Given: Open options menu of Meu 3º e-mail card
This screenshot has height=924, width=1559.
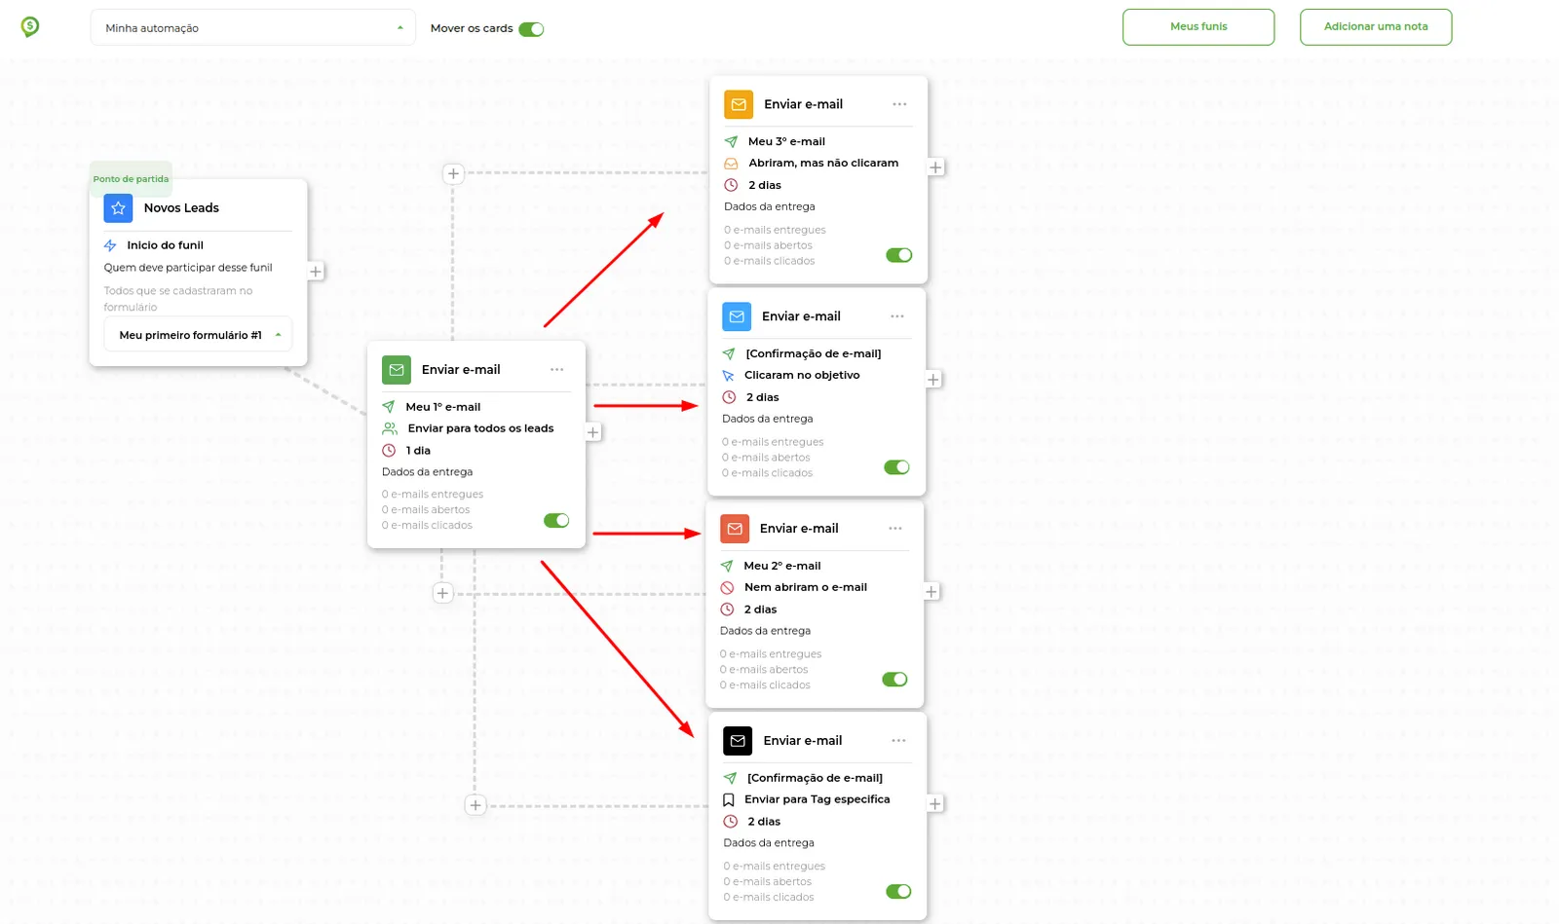Looking at the screenshot, I should coord(899,104).
